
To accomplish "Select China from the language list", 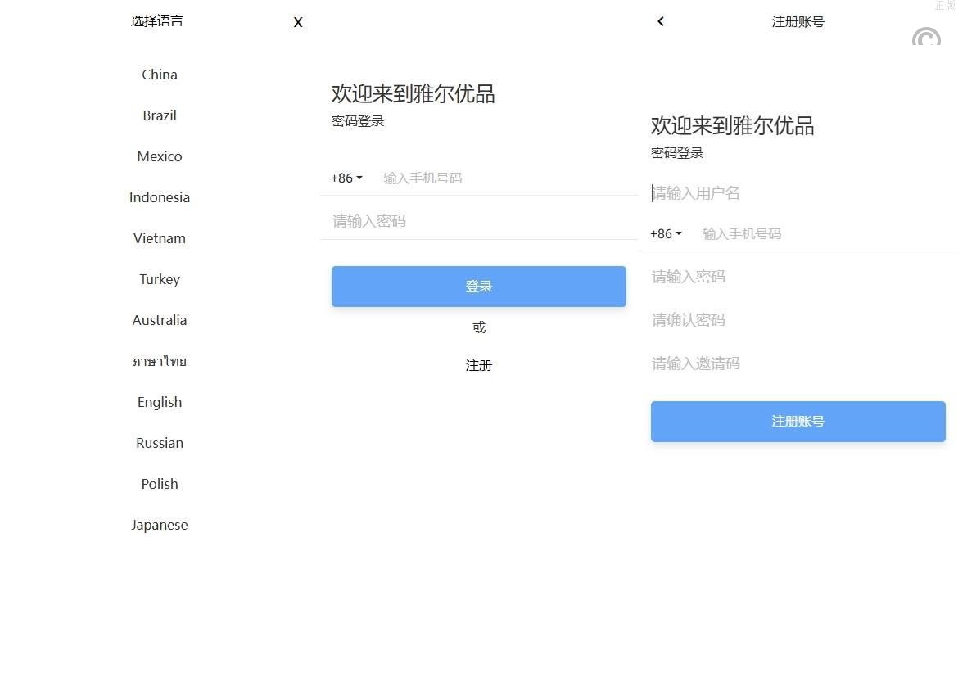I will (x=159, y=75).
